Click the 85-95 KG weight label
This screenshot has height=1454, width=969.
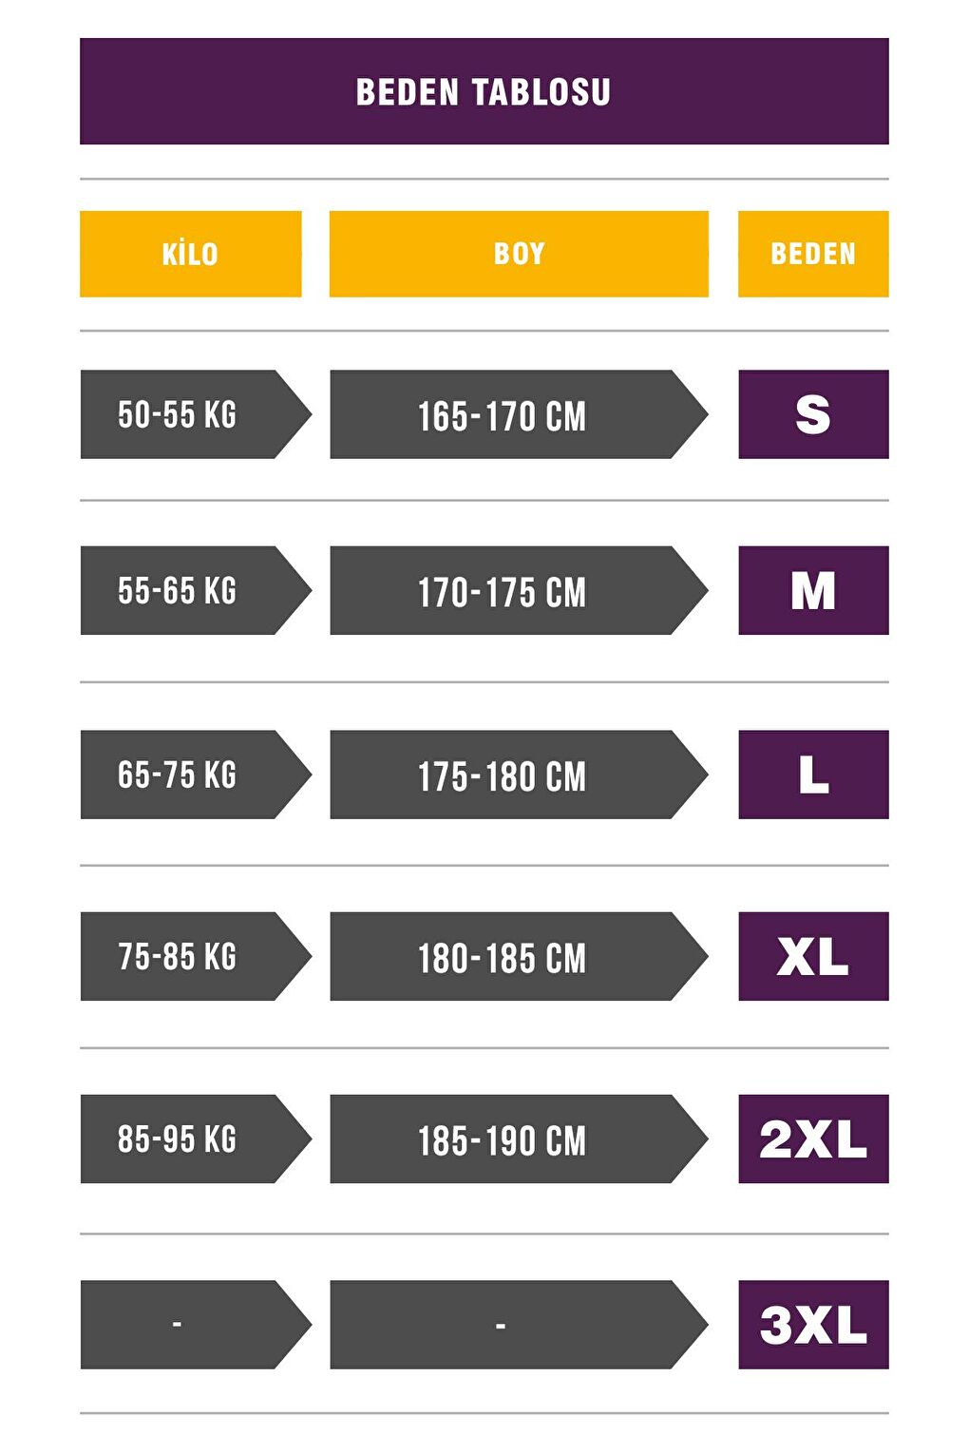[178, 1138]
